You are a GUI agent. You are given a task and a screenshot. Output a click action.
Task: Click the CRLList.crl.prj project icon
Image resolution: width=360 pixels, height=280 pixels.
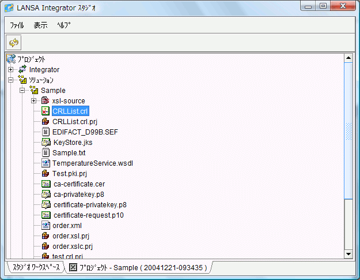[46, 121]
